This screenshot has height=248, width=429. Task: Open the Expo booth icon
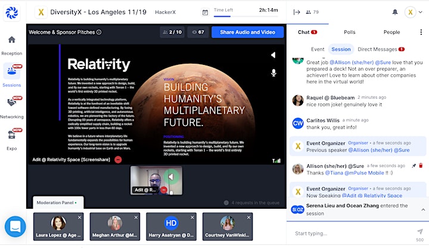pyautogui.click(x=11, y=134)
